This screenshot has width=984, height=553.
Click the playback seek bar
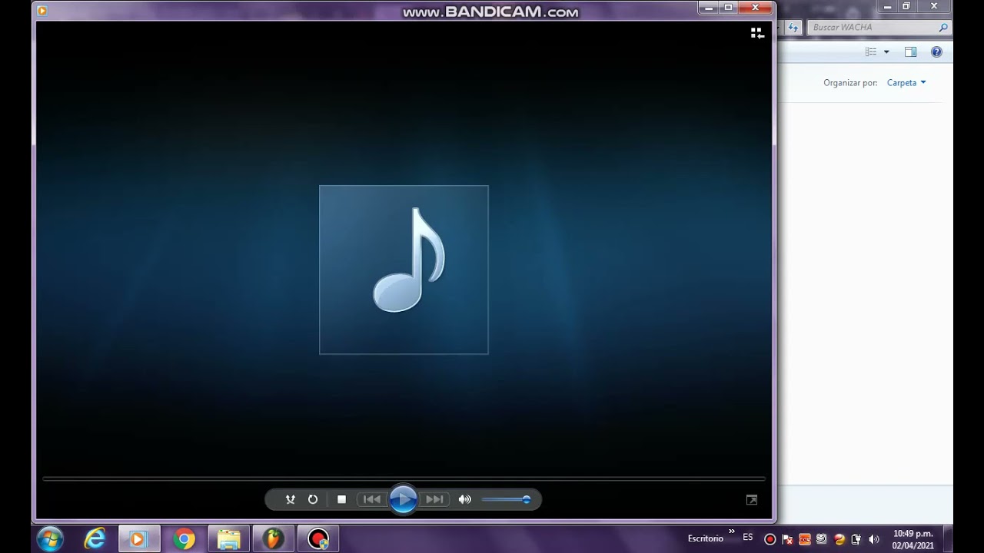pos(404,478)
